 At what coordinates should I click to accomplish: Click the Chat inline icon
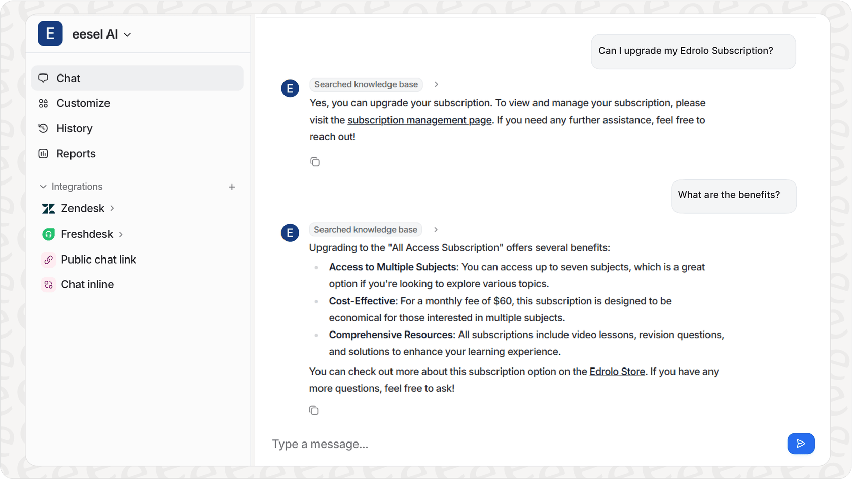pos(48,284)
